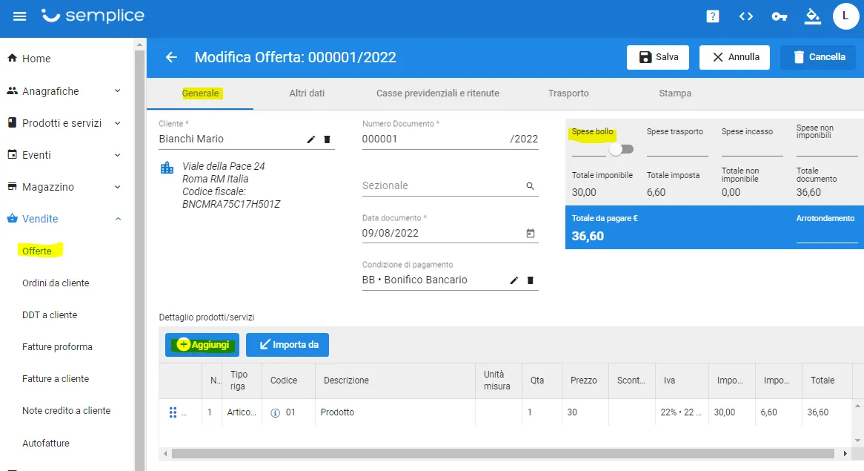Click the Spese trasporto input field
The image size is (864, 471).
pos(677,149)
